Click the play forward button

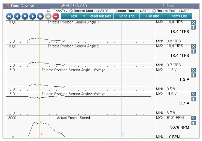[33, 16]
